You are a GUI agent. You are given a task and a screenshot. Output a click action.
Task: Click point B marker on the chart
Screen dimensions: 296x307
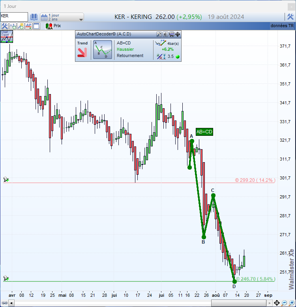[x=204, y=237]
